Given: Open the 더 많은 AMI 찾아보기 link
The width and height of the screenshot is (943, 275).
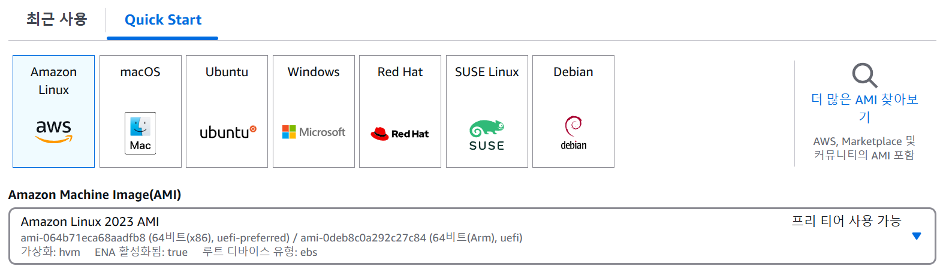Looking at the screenshot, I should (x=864, y=108).
